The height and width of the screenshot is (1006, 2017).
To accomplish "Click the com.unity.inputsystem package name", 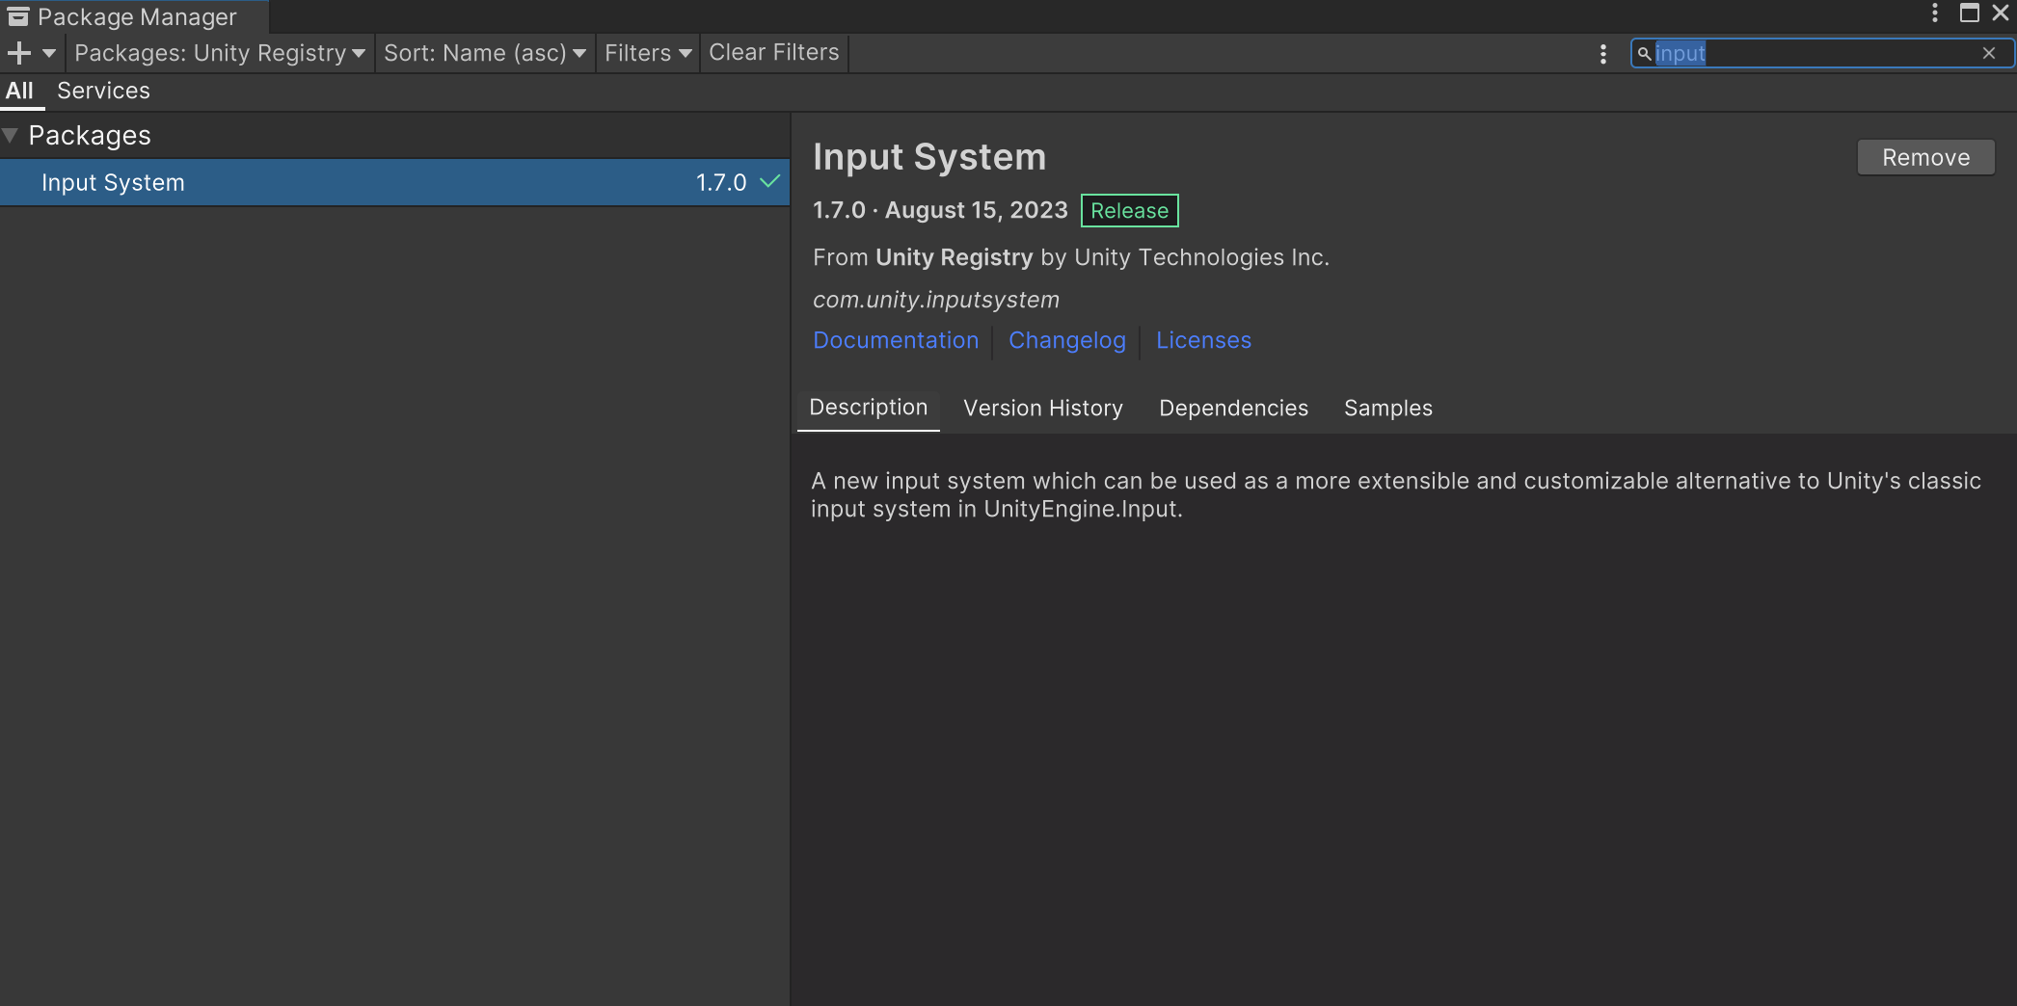I will (936, 300).
